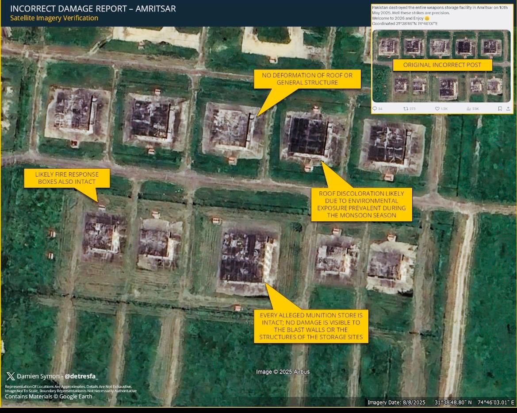517x413 pixels.
Task: Click the grinning emoji in the post text
Action: (427, 18)
